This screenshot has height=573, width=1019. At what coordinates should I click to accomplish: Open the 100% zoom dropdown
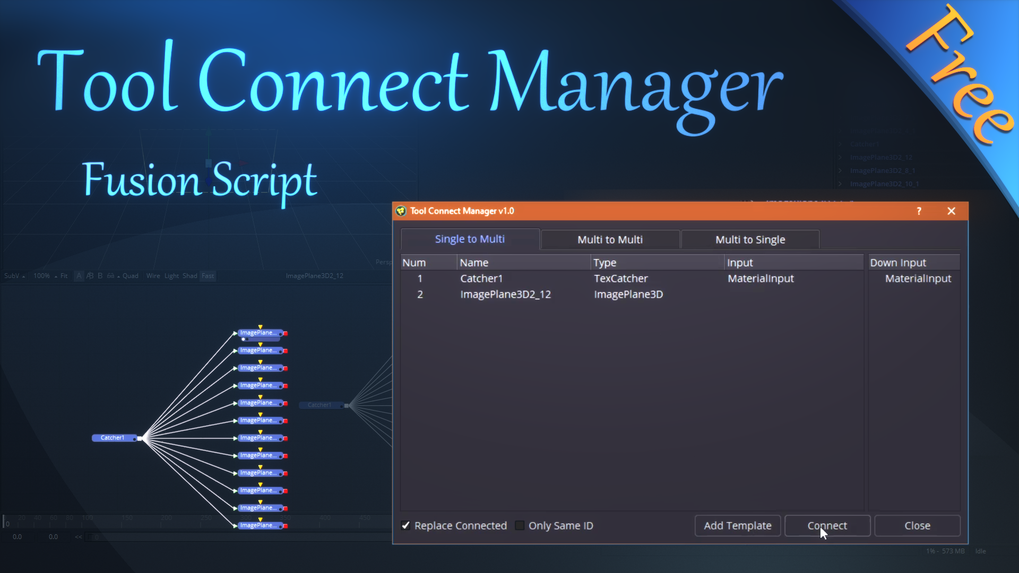45,276
